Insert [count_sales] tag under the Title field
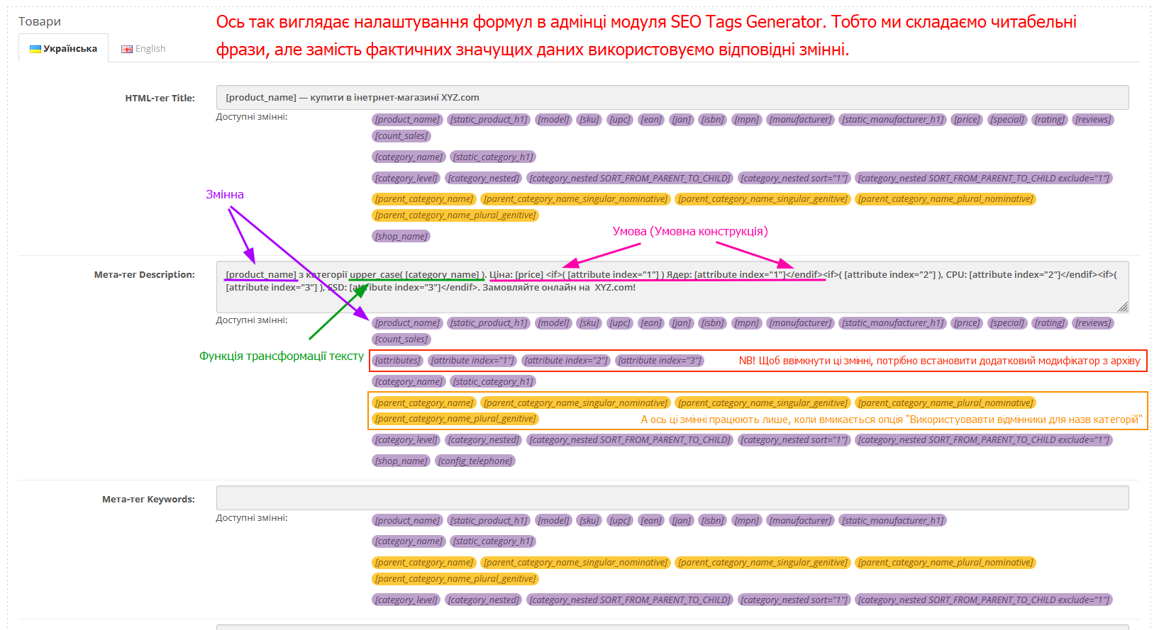The height and width of the screenshot is (630, 1159). (x=401, y=136)
